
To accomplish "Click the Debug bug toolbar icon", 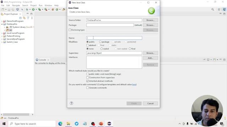I will 27,10.
